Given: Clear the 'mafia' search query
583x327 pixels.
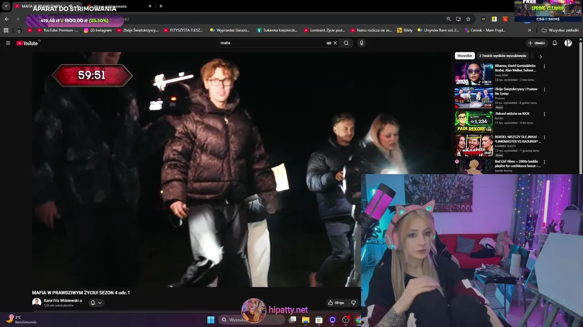Looking at the screenshot, I should click(x=335, y=43).
